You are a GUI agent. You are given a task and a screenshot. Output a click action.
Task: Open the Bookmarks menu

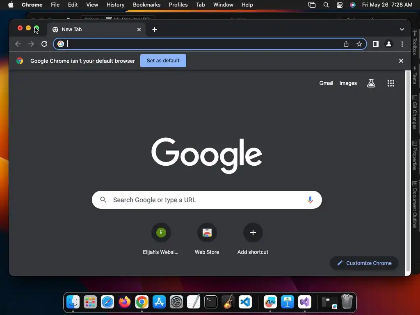(x=146, y=5)
